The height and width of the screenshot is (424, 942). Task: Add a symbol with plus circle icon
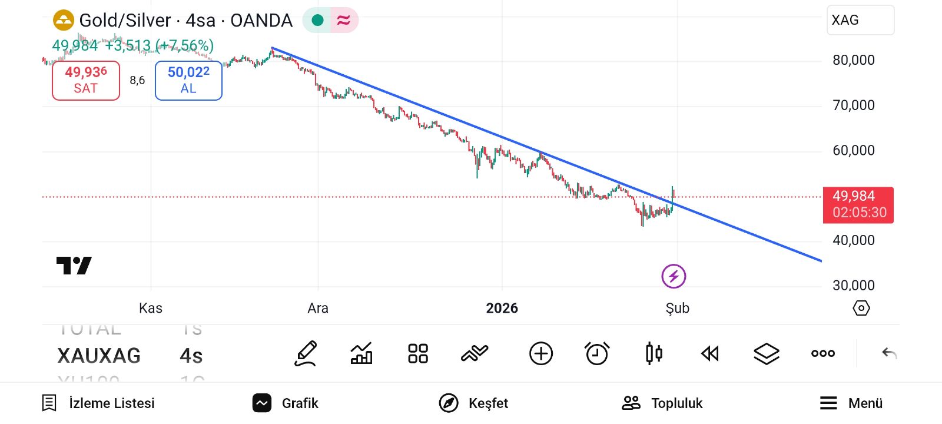(x=541, y=354)
